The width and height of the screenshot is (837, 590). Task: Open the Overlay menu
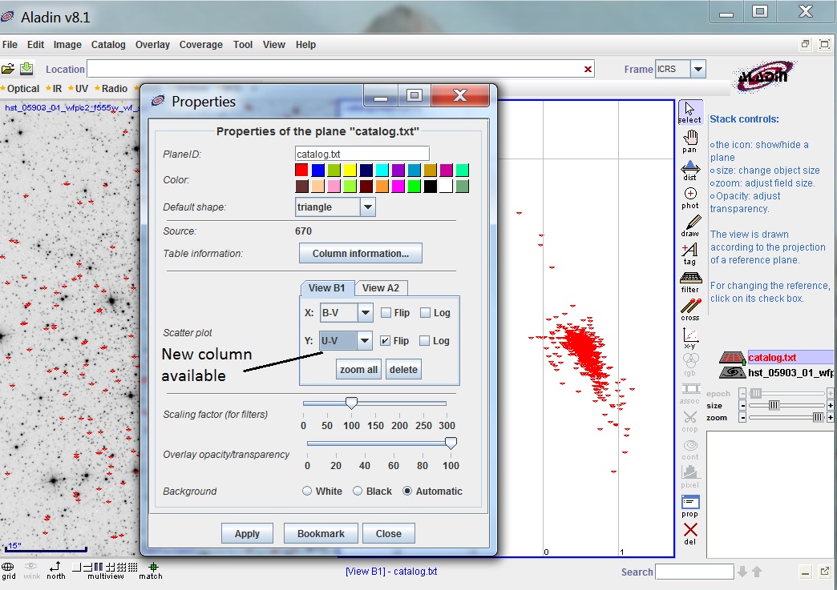coord(152,45)
